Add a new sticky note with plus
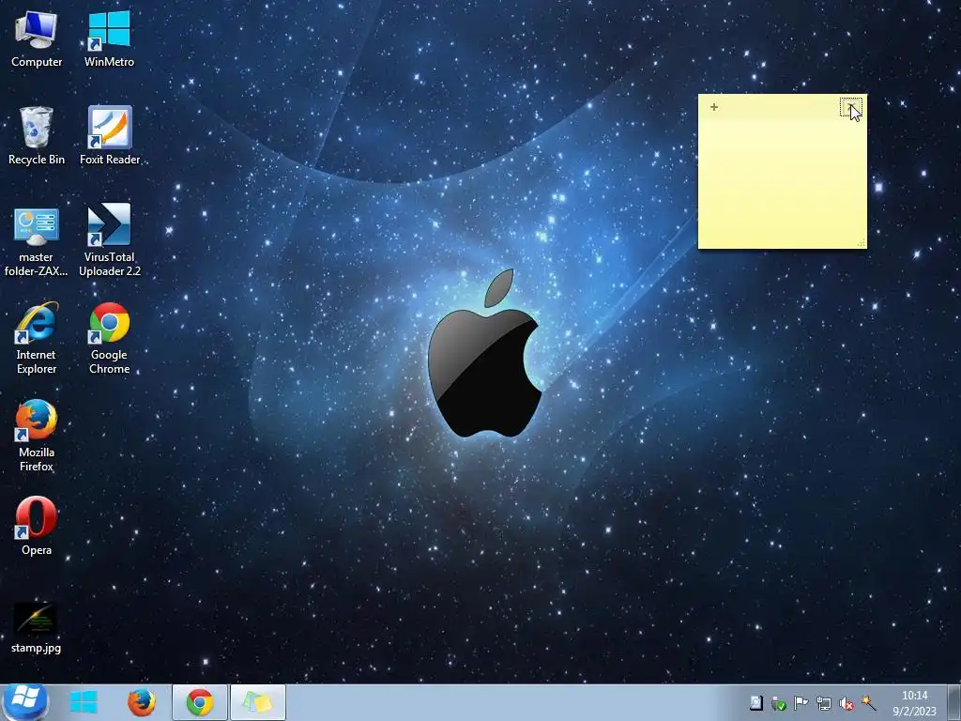The width and height of the screenshot is (961, 721). pos(714,107)
